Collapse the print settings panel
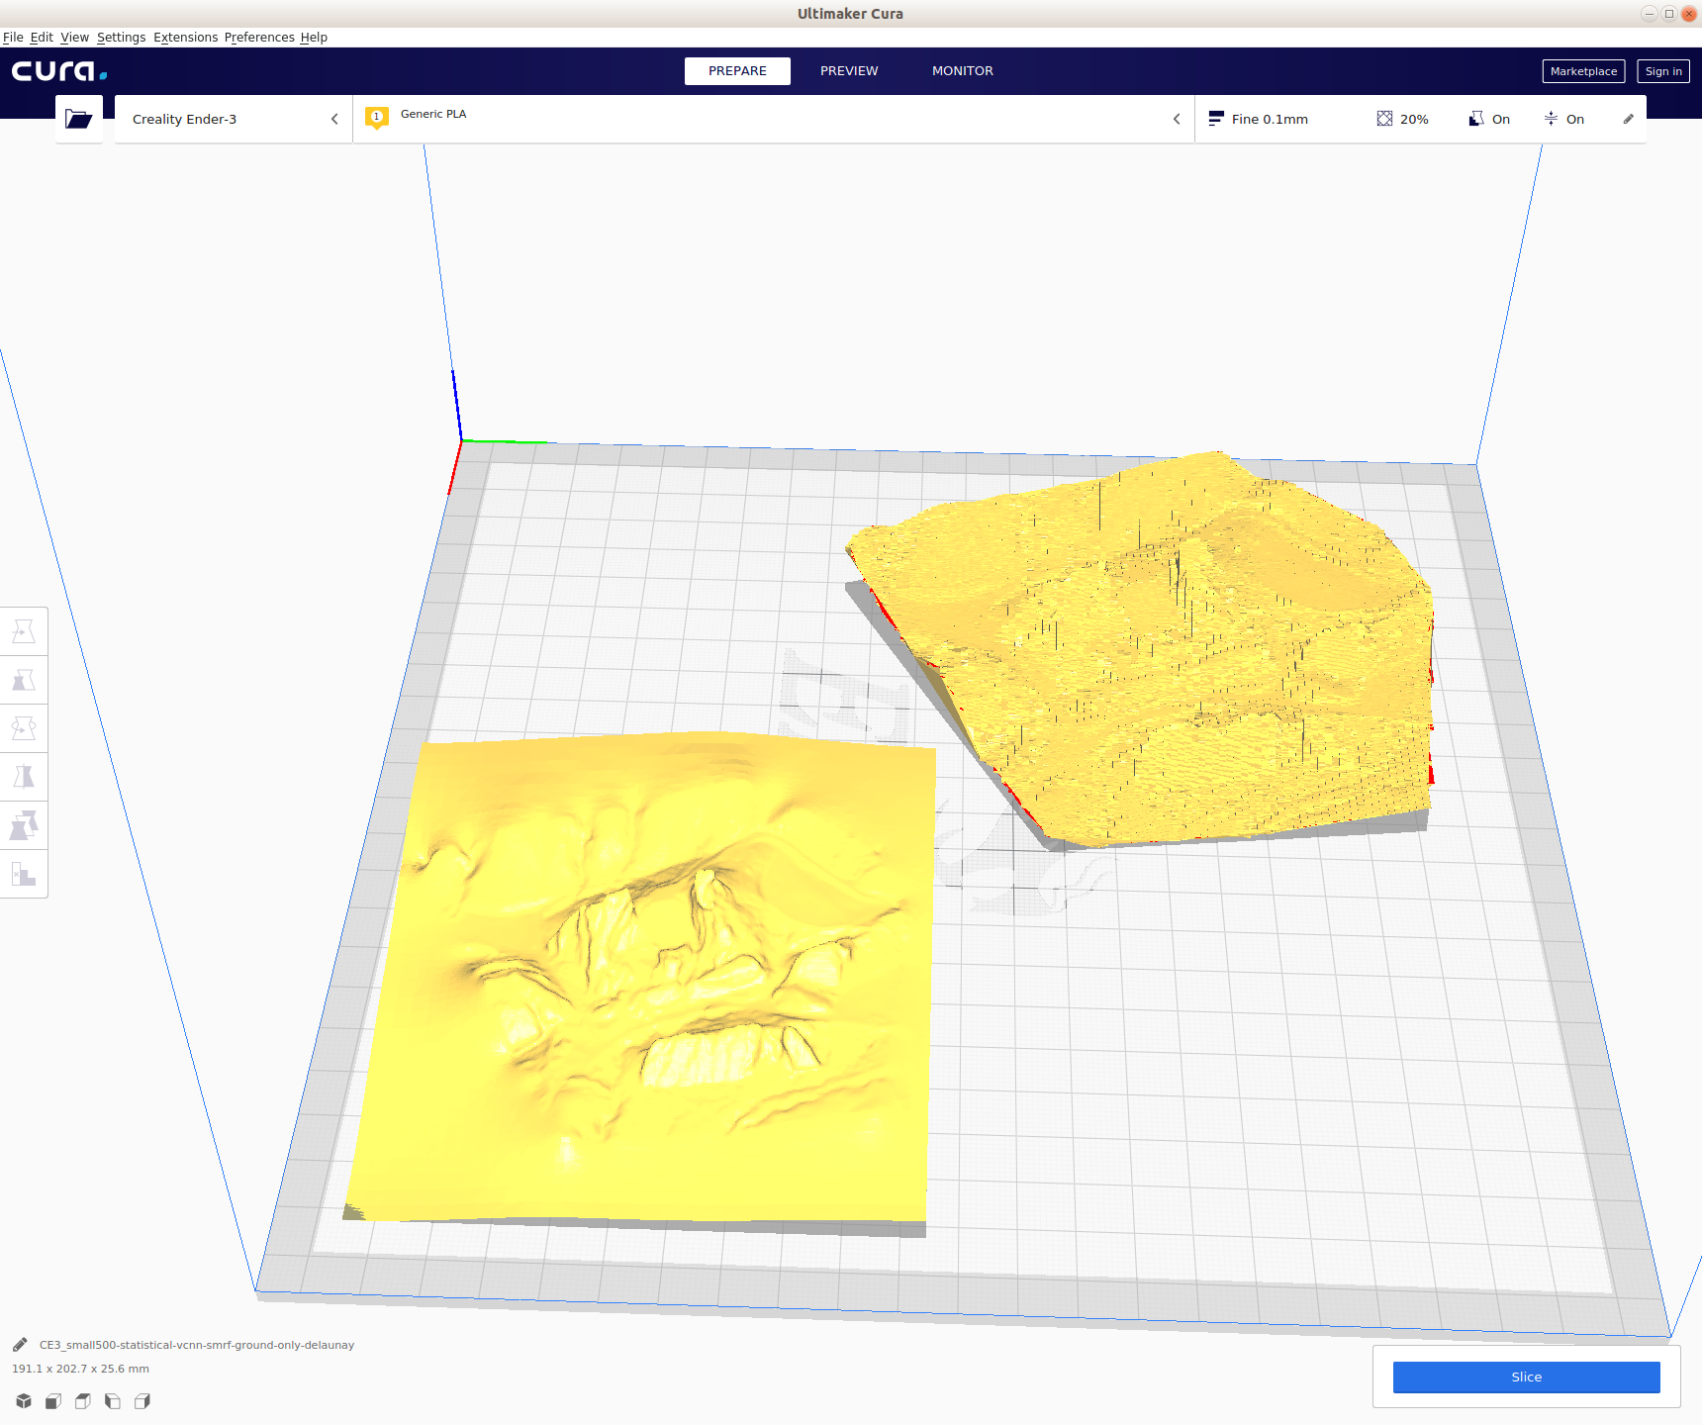1702x1425 pixels. pos(1177,119)
